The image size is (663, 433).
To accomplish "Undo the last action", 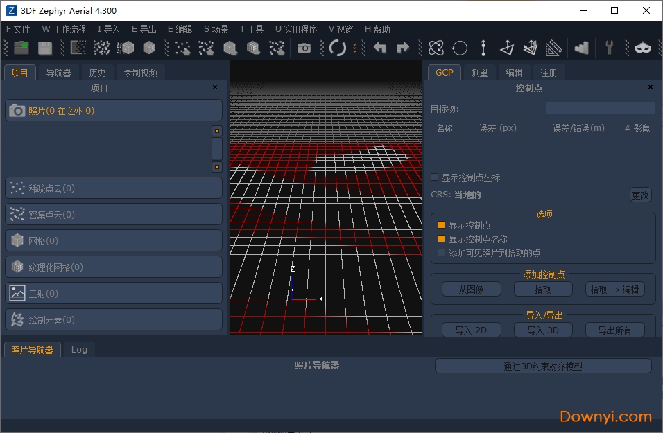I will click(x=379, y=48).
